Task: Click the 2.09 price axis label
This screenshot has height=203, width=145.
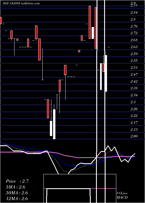Action: (x=134, y=136)
